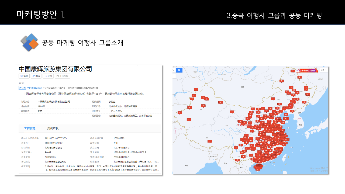The image size is (345, 194).
Task: Click the business term 1999年03月03日-2029年03月02日
Action: (x=130, y=153)
